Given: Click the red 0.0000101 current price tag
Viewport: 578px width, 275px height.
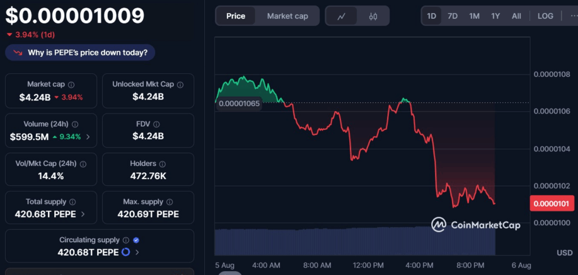Looking at the screenshot, I should click(x=552, y=203).
